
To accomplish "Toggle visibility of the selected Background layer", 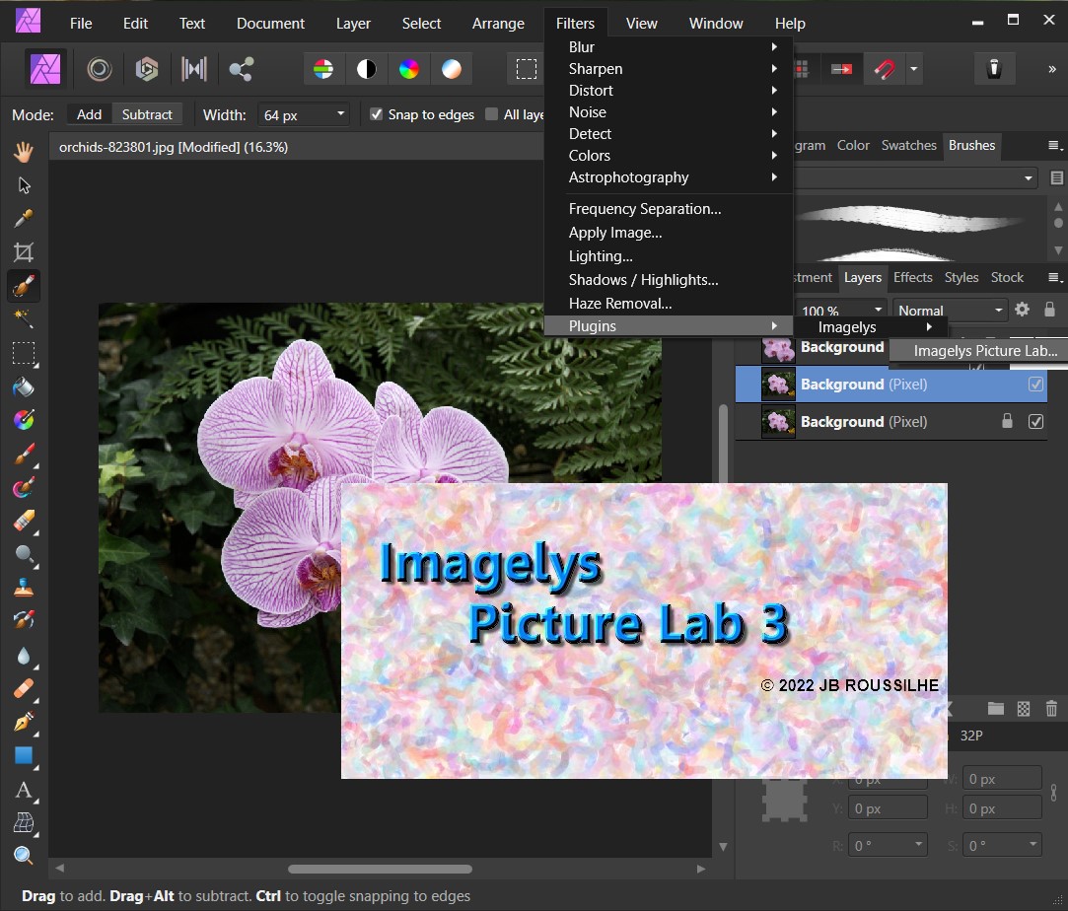I will pyautogui.click(x=1035, y=384).
